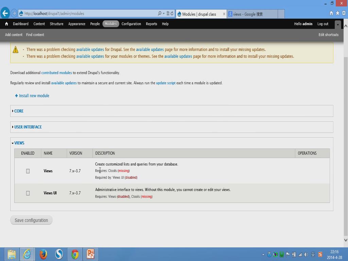Open the Content admin menu
Viewport: 348px width, 261px height.
[x=39, y=24]
